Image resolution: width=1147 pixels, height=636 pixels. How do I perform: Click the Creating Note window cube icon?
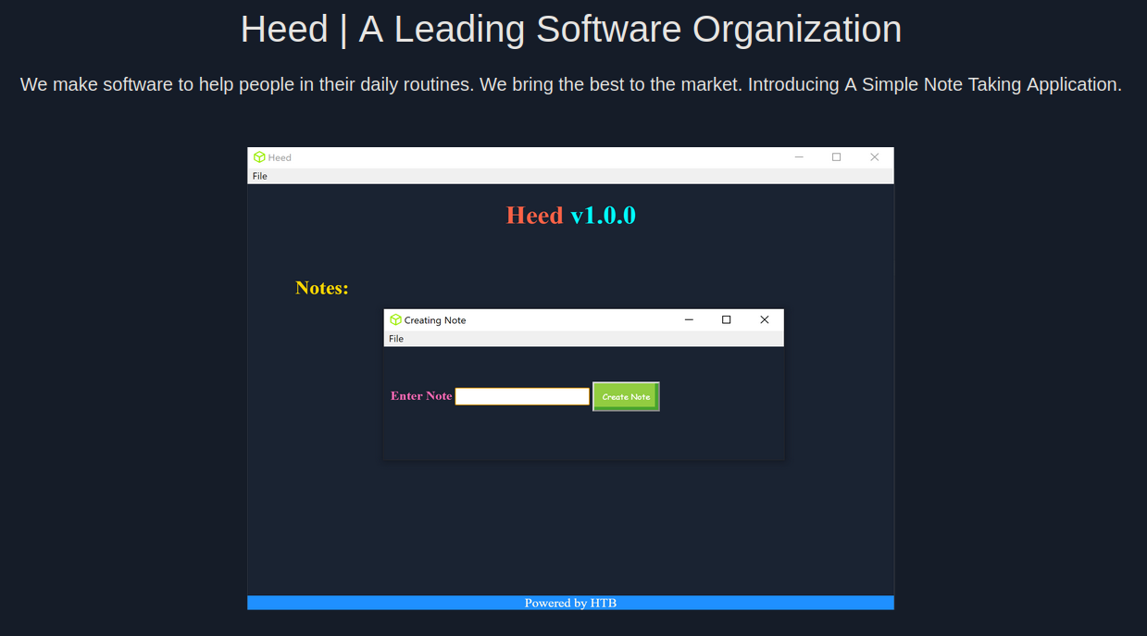[395, 320]
